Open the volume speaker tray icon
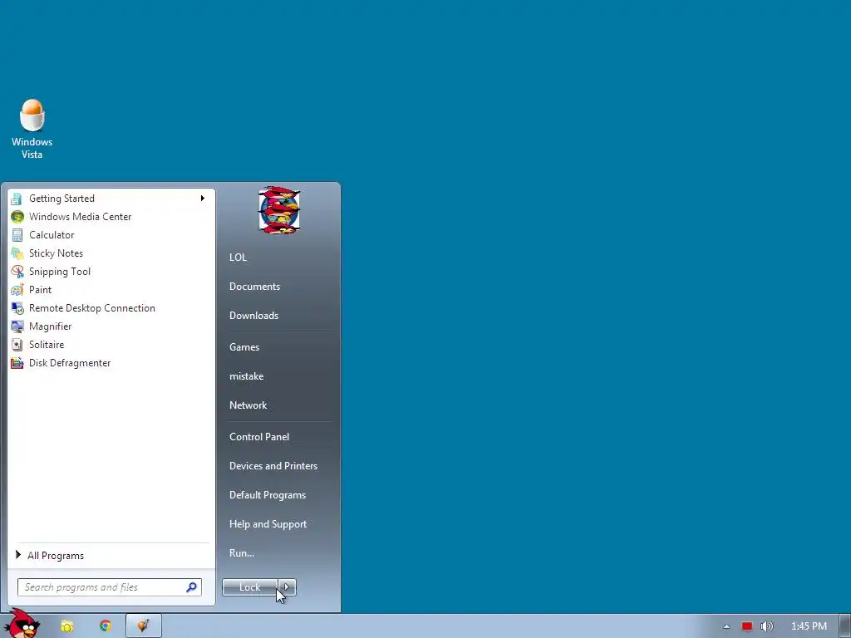The image size is (851, 638). click(766, 626)
